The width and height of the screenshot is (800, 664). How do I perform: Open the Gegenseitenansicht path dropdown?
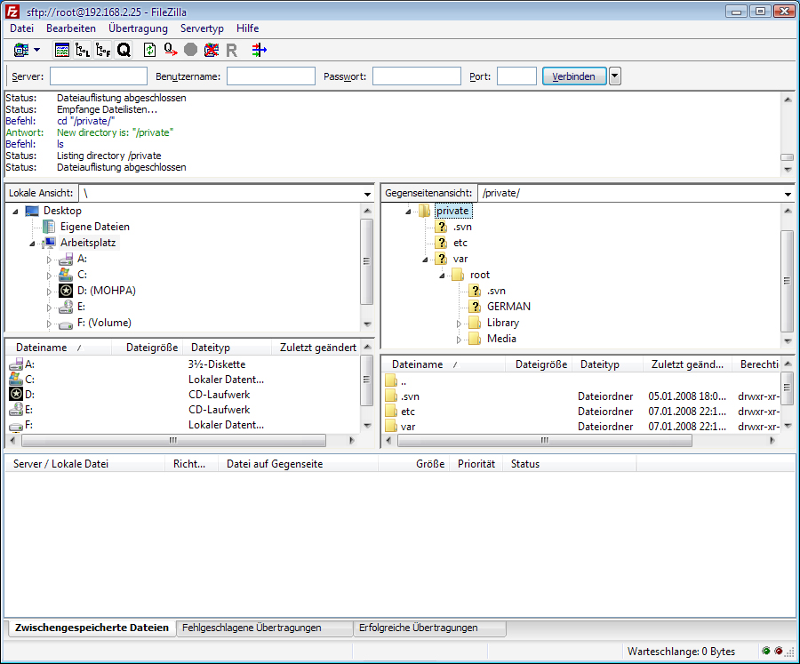tap(788, 194)
